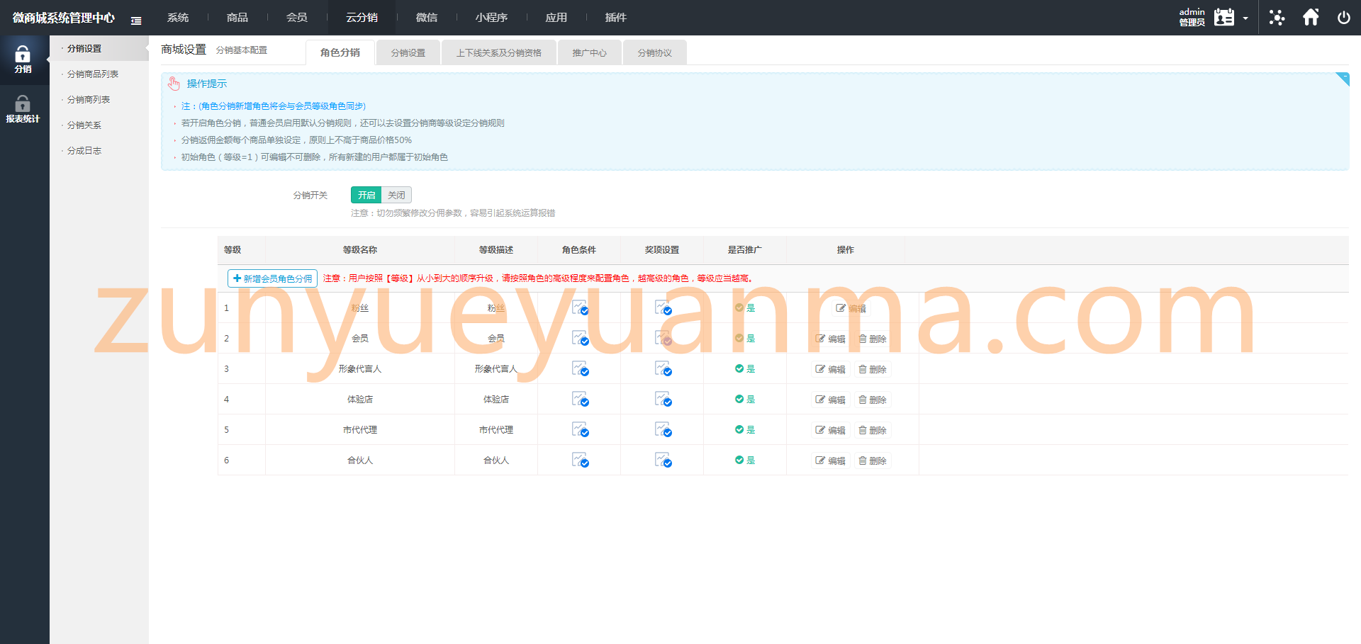Viewport: 1361px width, 644px height.
Task: Open 角色条件 icon for the 市代代理 row
Action: (x=580, y=429)
